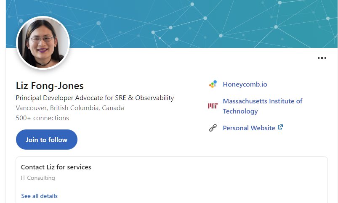The height and width of the screenshot is (203, 338).
Task: Click the external link arrow icon
Action: (x=280, y=127)
